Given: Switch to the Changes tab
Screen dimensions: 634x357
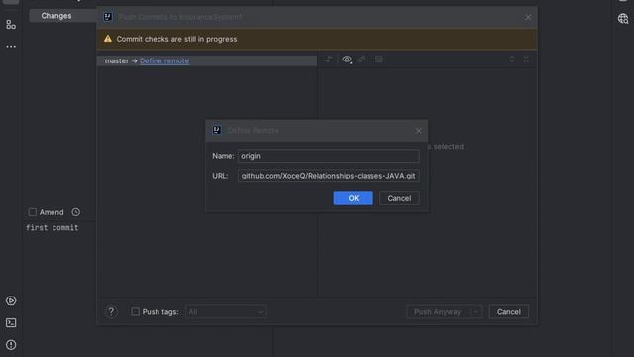Looking at the screenshot, I should [56, 16].
